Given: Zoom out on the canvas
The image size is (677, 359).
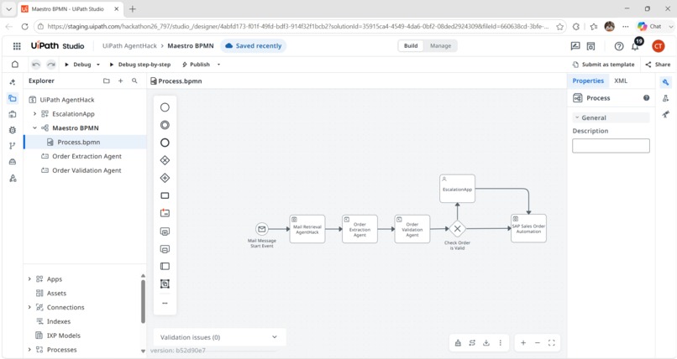Looking at the screenshot, I should (x=538, y=342).
